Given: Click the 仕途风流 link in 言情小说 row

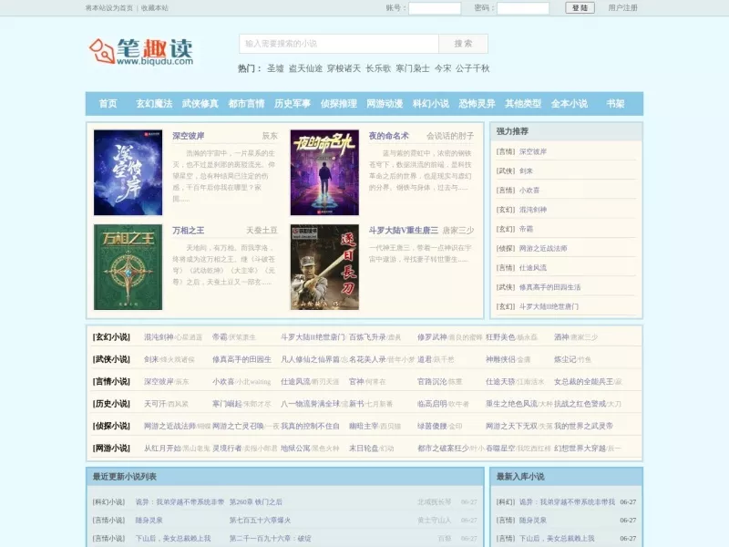Looking at the screenshot, I should pyautogui.click(x=295, y=381).
